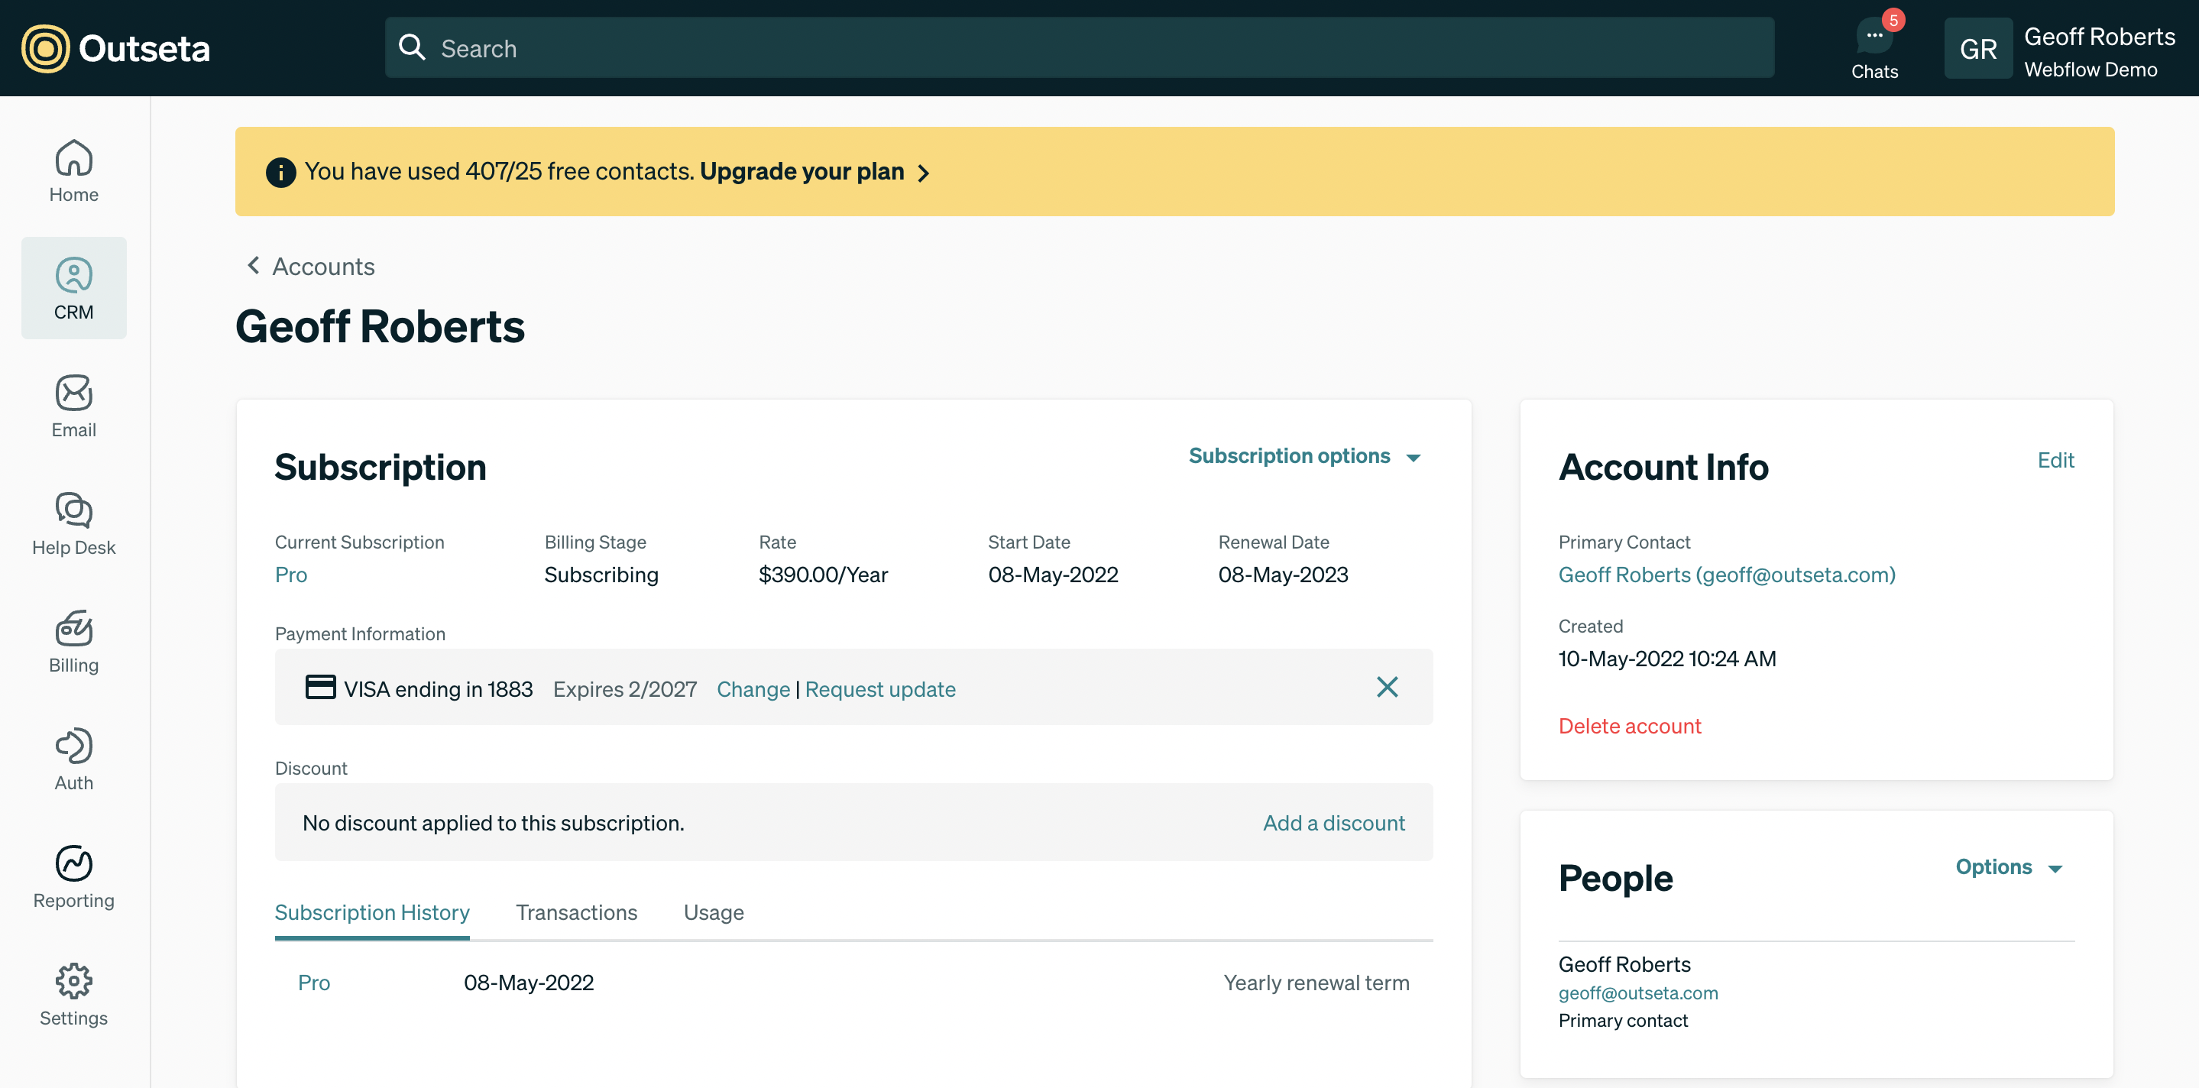
Task: Switch to the Transactions tab
Action: coord(576,912)
